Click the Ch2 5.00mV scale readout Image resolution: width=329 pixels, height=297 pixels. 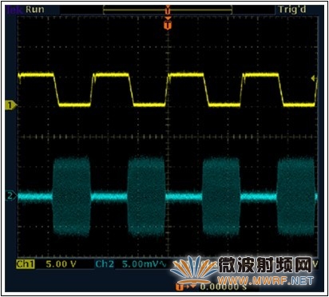click(x=141, y=264)
